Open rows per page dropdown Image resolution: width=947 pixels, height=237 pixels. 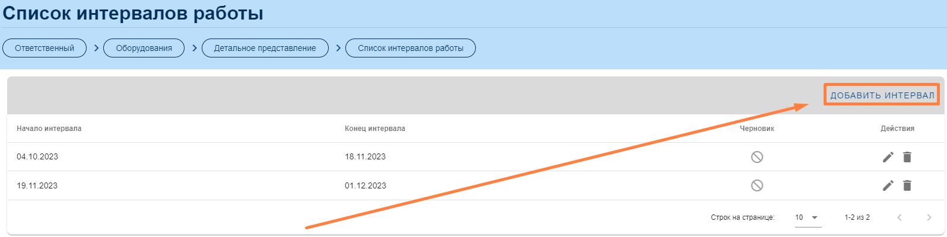pyautogui.click(x=808, y=217)
